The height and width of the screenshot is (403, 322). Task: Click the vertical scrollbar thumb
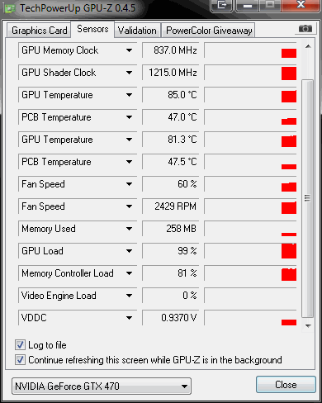[x=308, y=198]
